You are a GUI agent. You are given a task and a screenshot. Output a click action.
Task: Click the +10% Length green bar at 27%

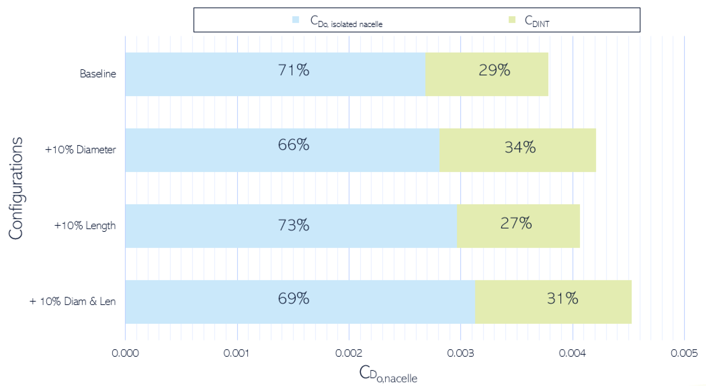click(518, 226)
